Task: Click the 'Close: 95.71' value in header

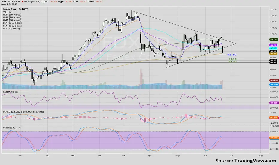Action: (95, 1)
